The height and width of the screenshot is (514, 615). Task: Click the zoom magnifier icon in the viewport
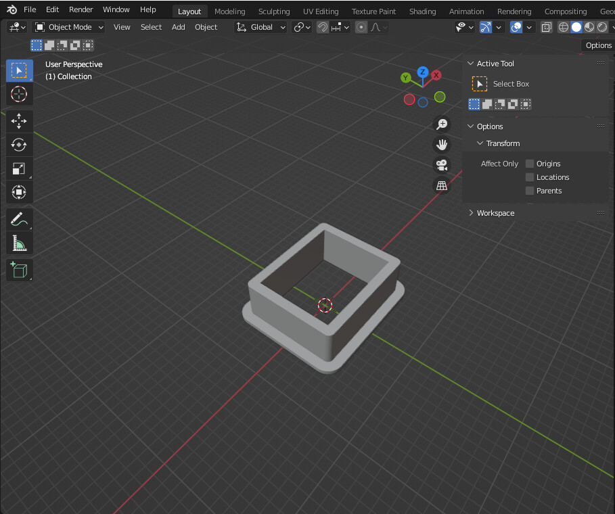coord(442,124)
